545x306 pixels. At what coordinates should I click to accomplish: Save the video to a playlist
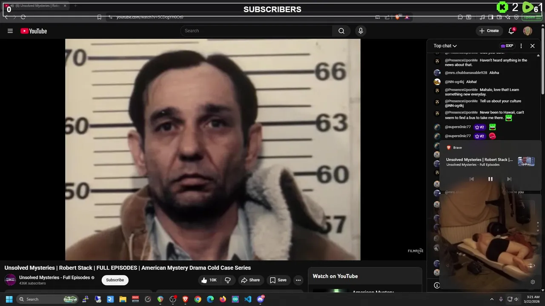click(x=278, y=280)
